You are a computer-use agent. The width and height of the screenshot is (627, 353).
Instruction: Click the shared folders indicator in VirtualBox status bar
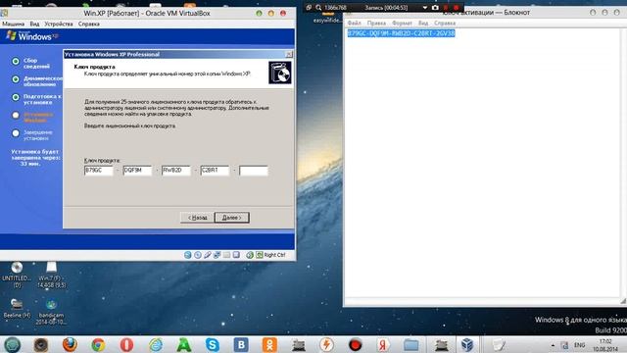(x=226, y=255)
